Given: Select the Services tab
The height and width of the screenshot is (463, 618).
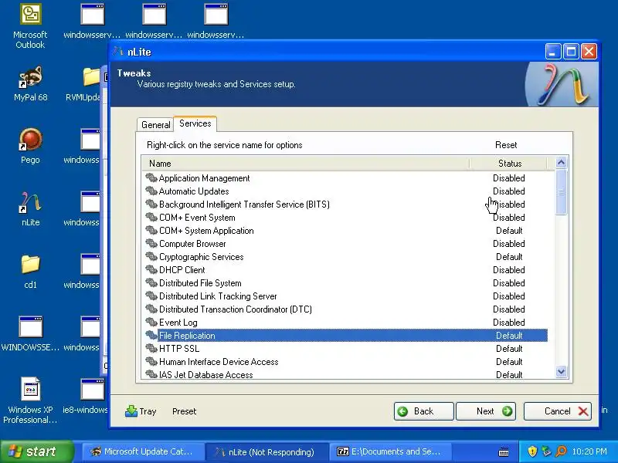Looking at the screenshot, I should [195, 123].
